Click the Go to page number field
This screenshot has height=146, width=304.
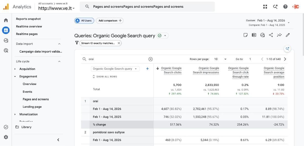pyautogui.click(x=250, y=59)
